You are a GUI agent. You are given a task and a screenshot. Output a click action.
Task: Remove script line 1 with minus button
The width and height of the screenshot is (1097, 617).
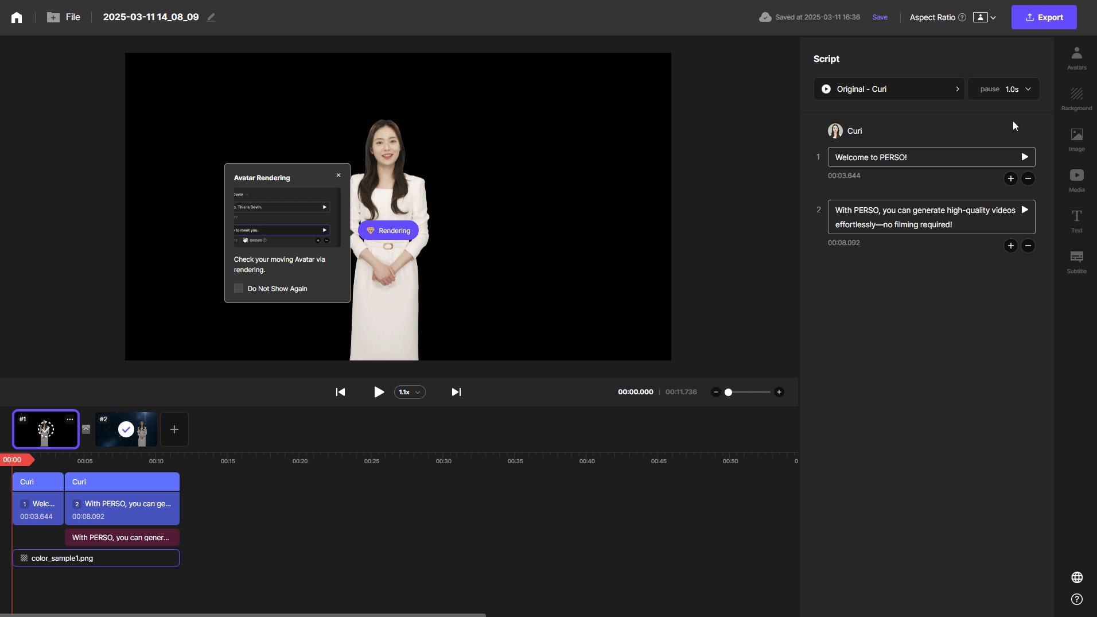point(1028,178)
